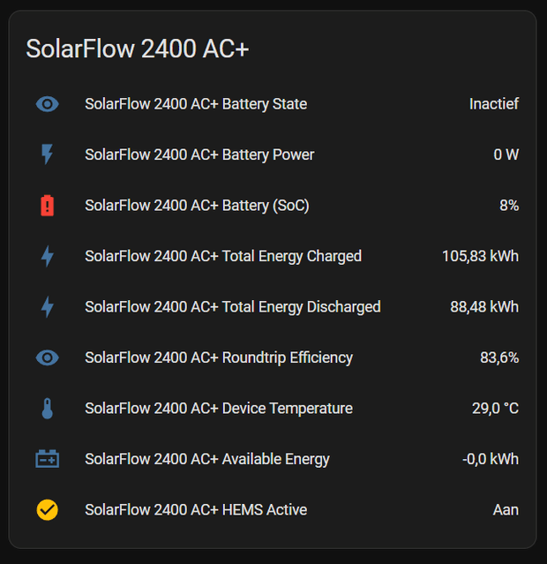547x564 pixels.
Task: Click the SolarFlow 2400 AC+ card title
Action: coord(138,49)
